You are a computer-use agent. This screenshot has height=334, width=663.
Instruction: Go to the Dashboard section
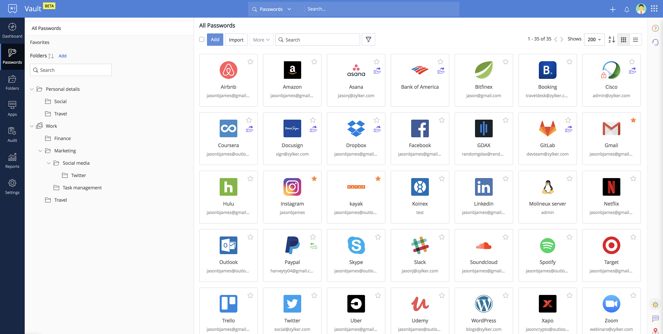12,30
